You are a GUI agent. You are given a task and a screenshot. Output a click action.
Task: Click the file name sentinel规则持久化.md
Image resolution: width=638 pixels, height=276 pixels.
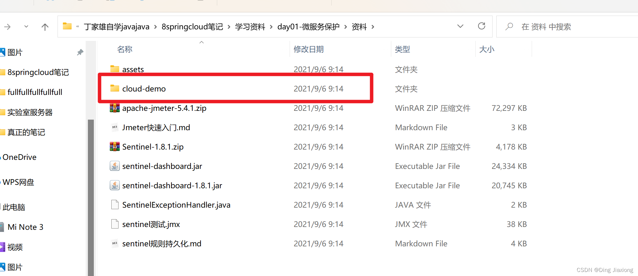162,244
